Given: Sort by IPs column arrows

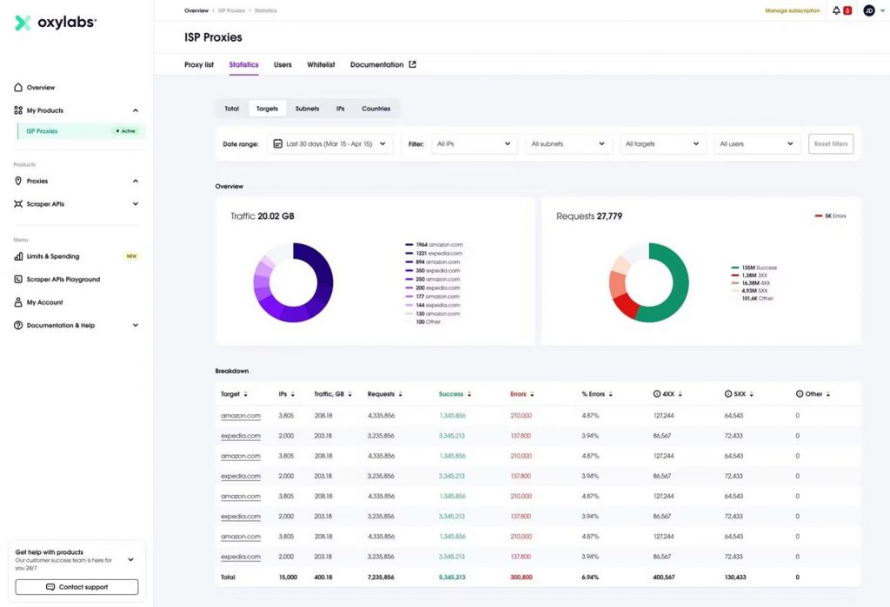Looking at the screenshot, I should point(292,394).
